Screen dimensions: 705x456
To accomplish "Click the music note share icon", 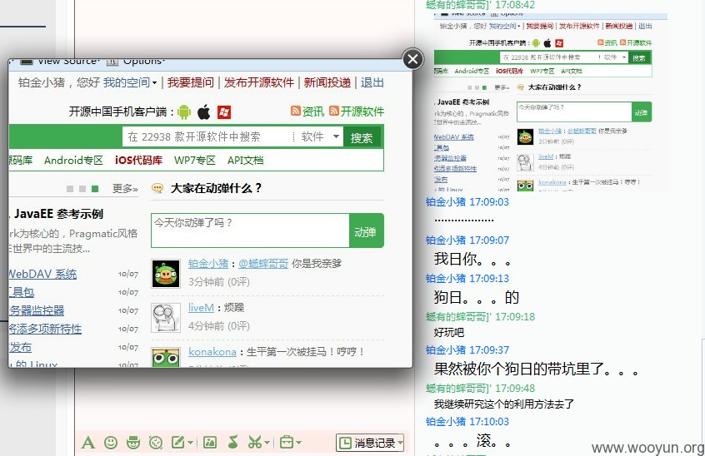I will pos(232,443).
